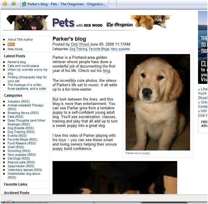Screen dimensions: 208x204
Task: Play the embedded Parker video
Action: [115, 177]
